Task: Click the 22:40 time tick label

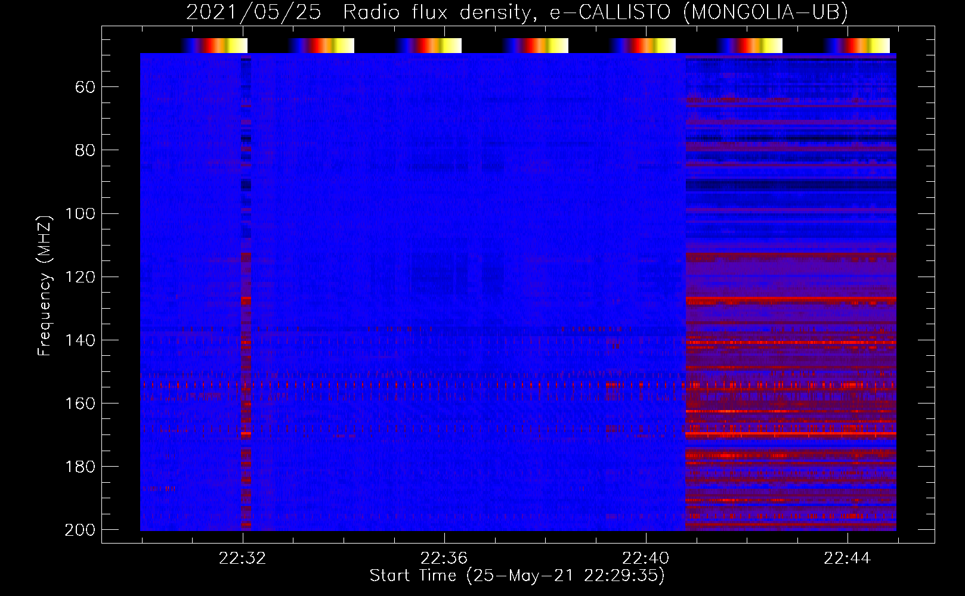Action: pyautogui.click(x=646, y=558)
